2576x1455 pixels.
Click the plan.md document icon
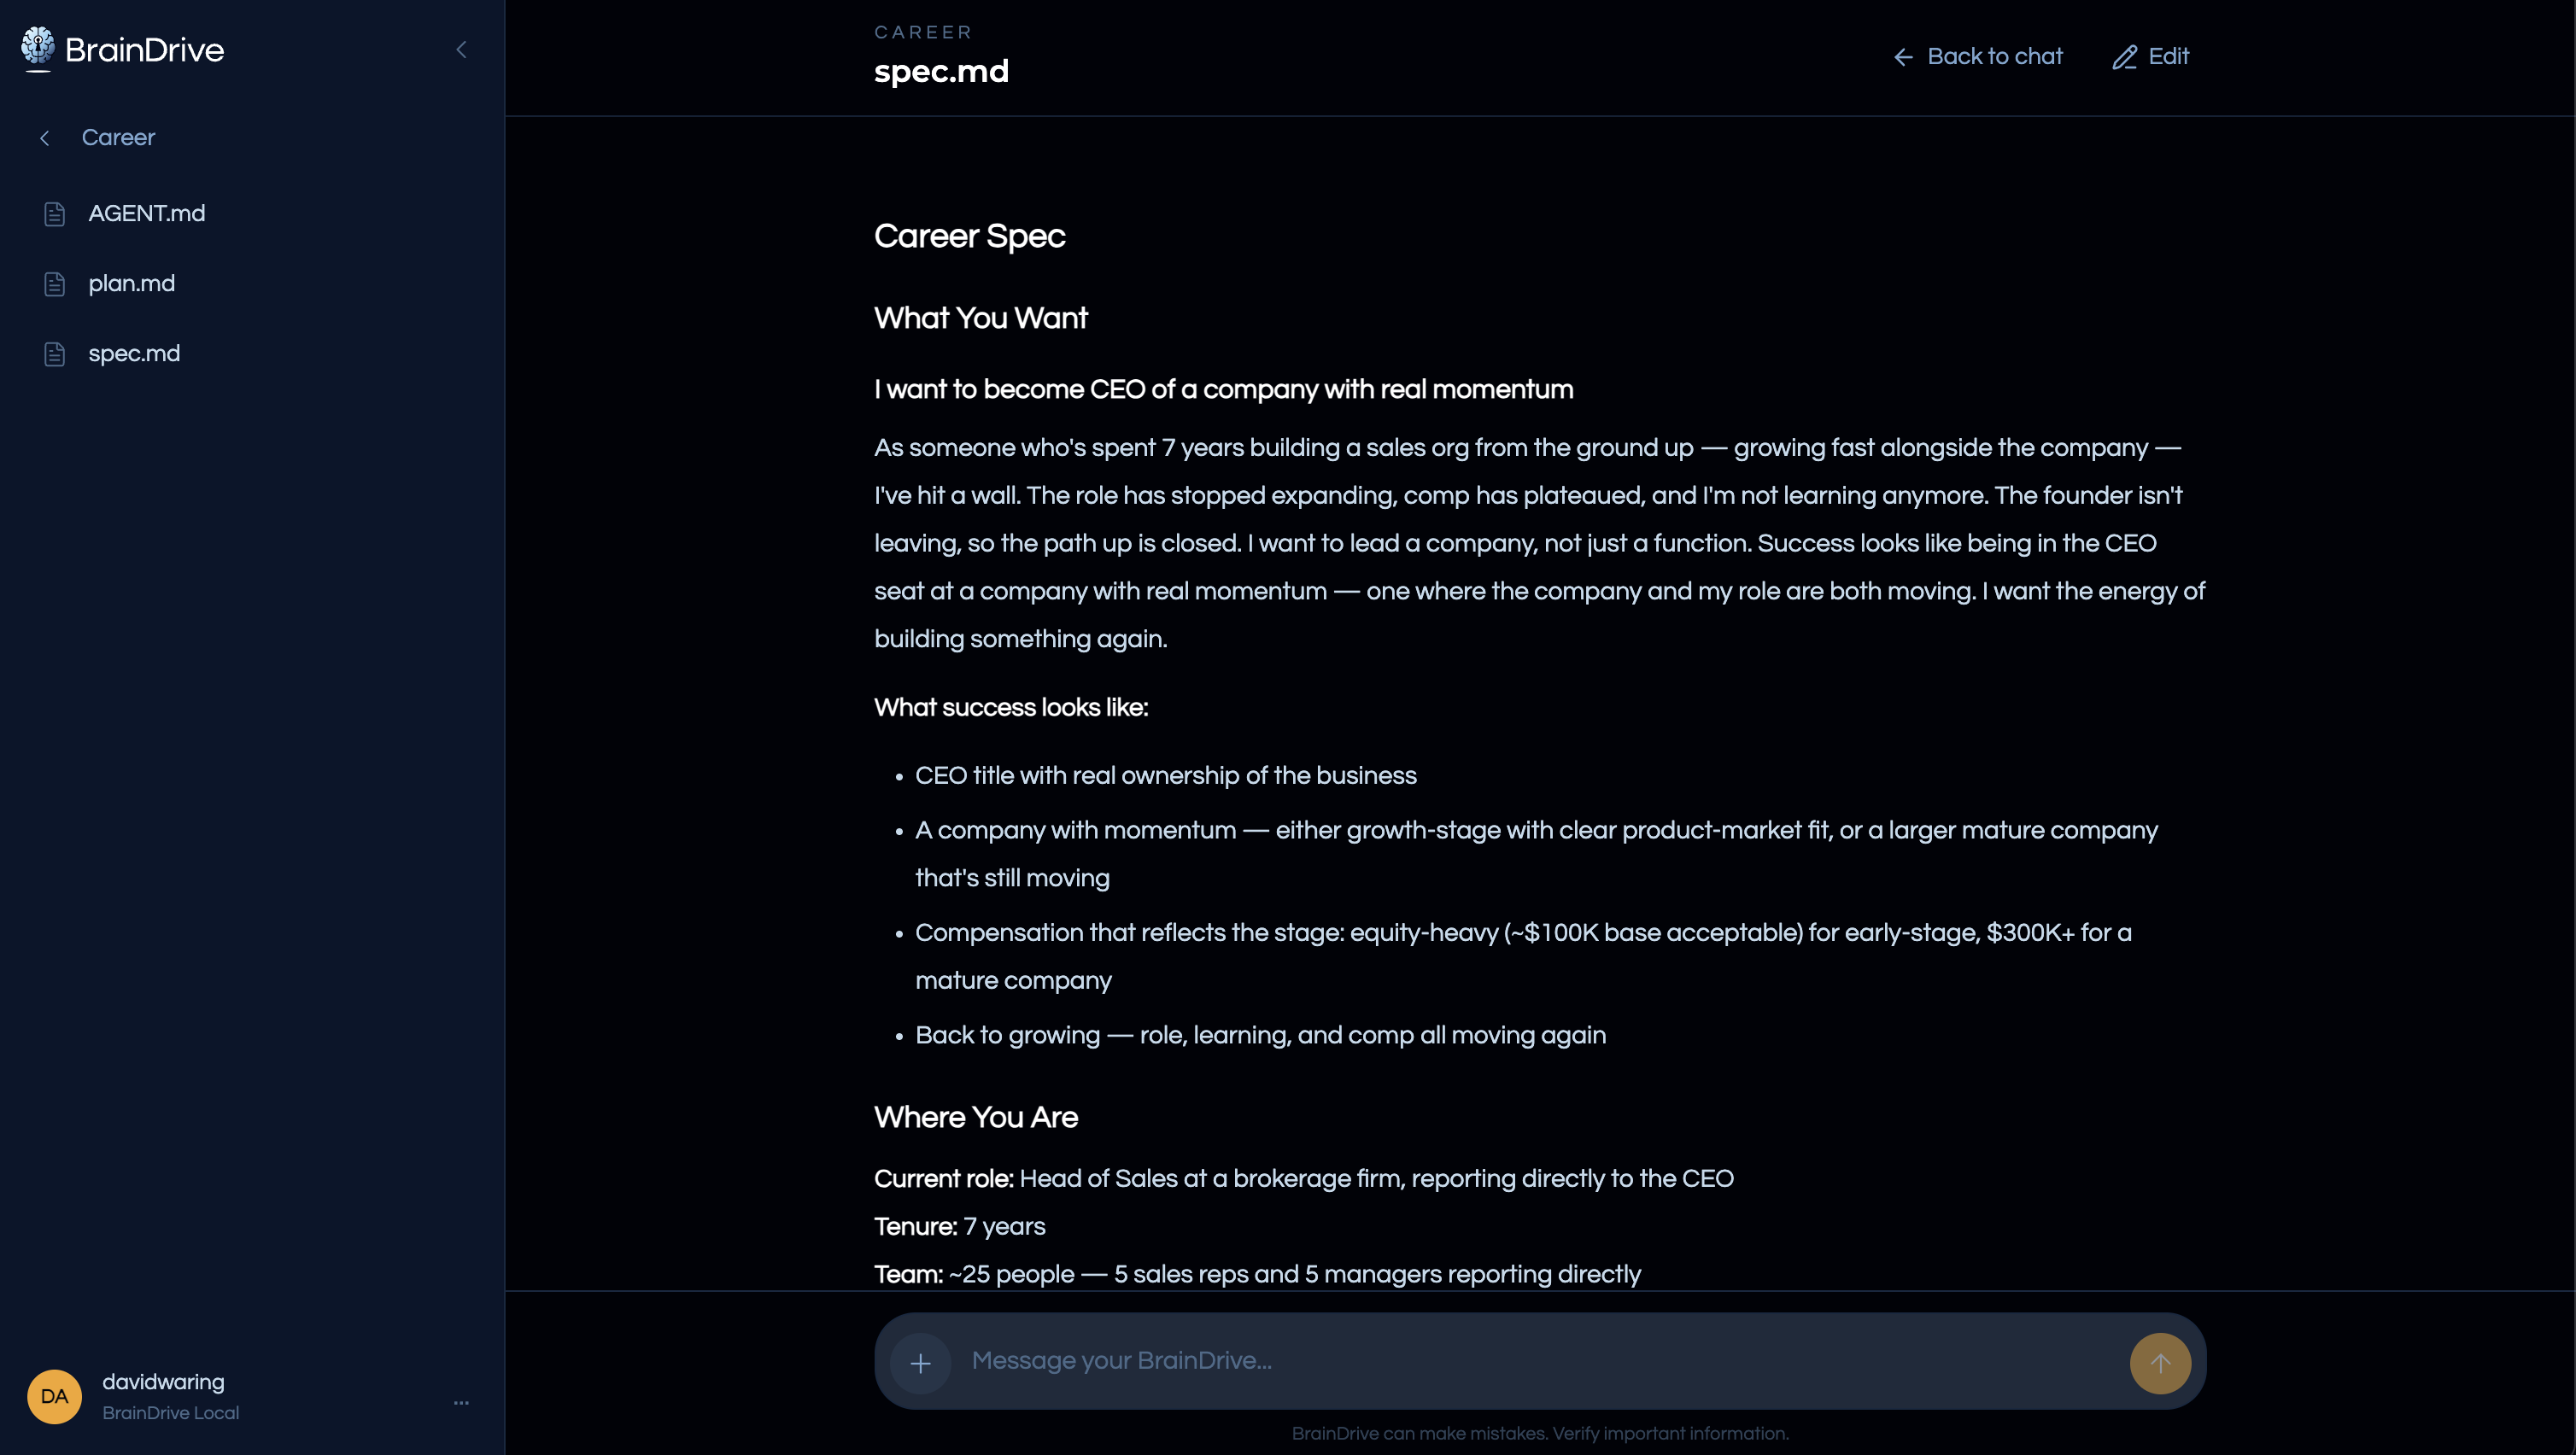point(55,284)
